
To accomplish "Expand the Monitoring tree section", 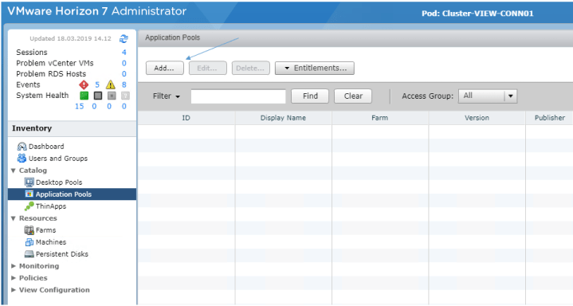I will (14, 266).
